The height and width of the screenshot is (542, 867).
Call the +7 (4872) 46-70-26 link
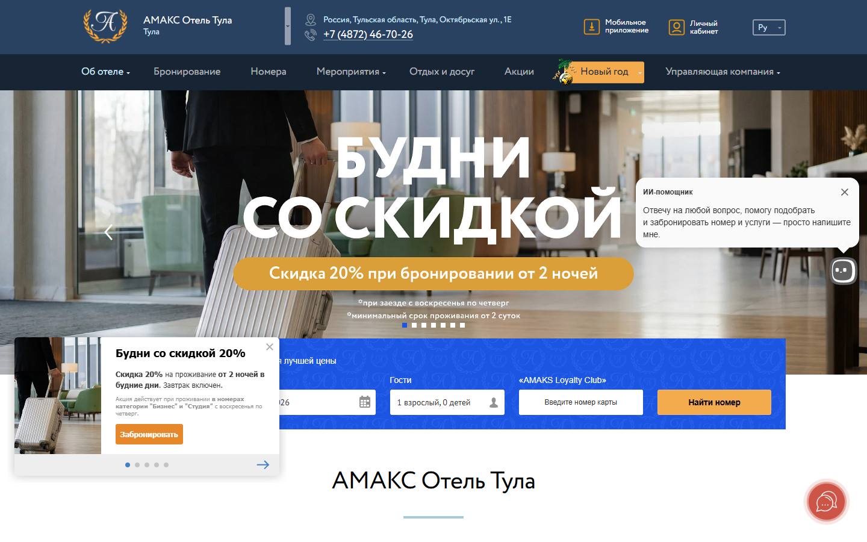[x=368, y=35]
